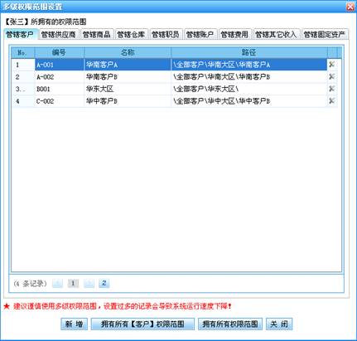Click 拥有所有权限范围 button
This screenshot has width=357, height=341.
point(230,324)
